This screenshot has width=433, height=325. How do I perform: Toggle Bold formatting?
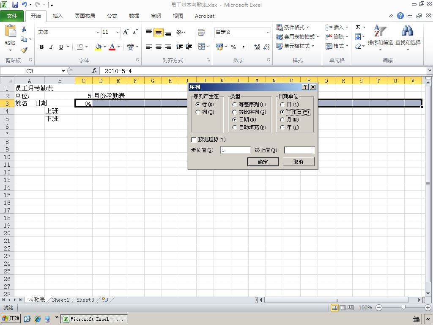[x=41, y=47]
